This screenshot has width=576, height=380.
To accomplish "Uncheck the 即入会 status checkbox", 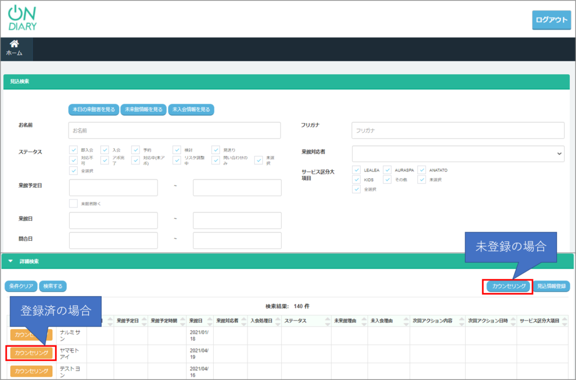I will (74, 150).
